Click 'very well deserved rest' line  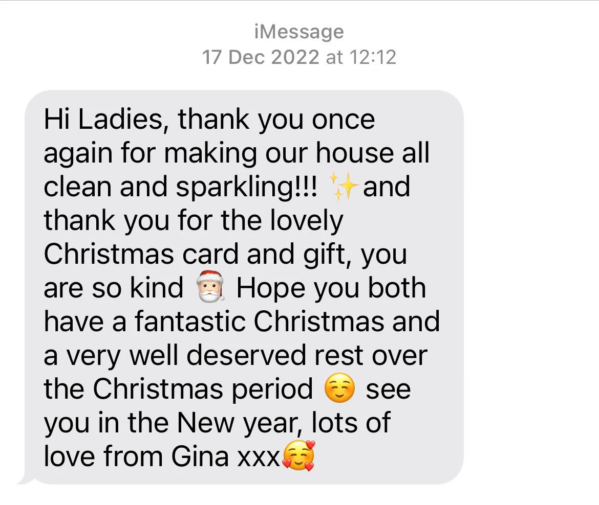point(215,355)
